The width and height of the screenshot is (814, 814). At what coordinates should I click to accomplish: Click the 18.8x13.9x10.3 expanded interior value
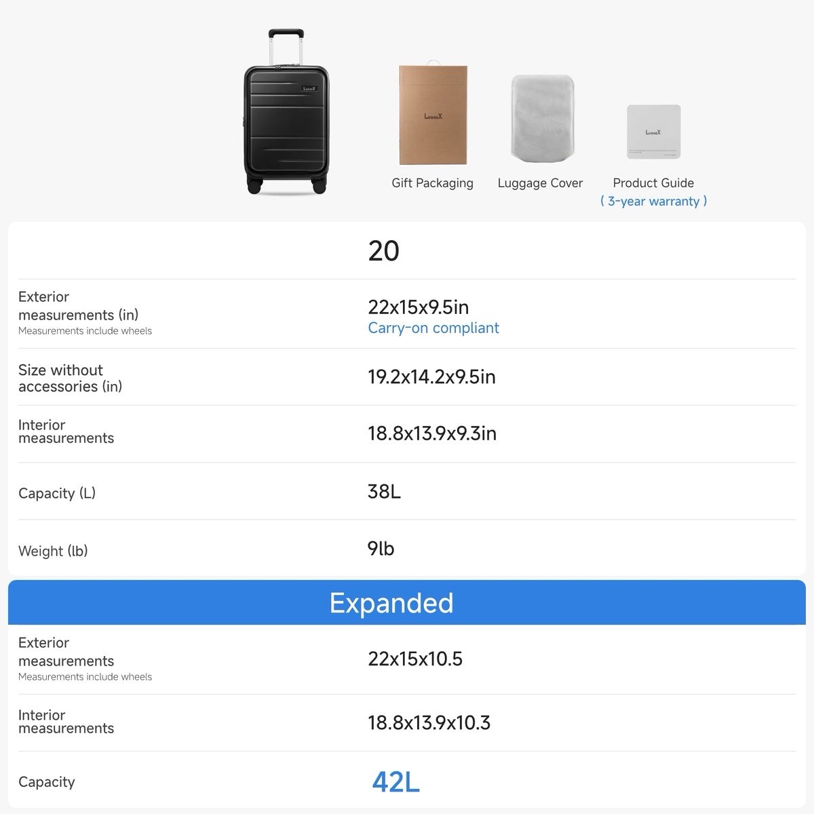tap(429, 722)
